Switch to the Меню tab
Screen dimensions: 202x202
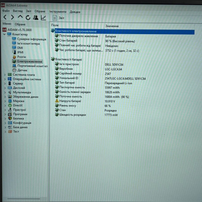pos(7,24)
